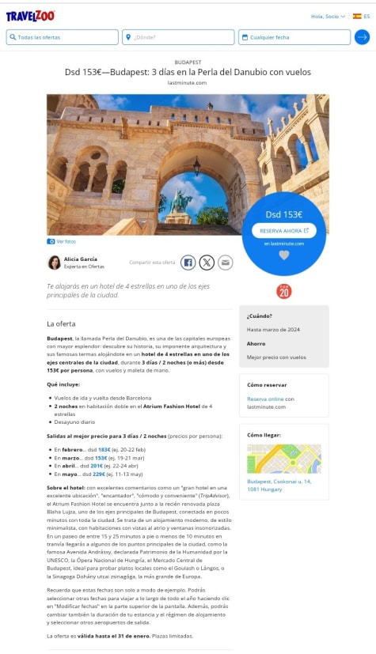Screen dimensions: 376x654
Task: Open the Top 20 badge
Action: (283, 292)
